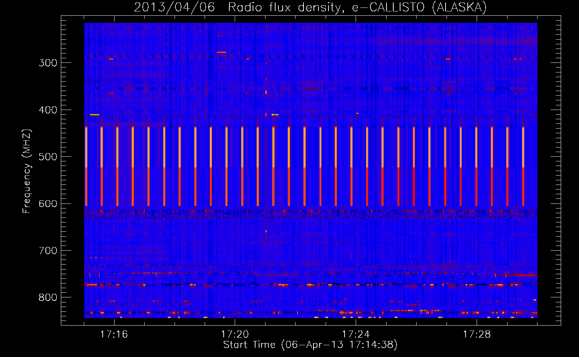This screenshot has height=357, width=579.
Task: Click the 700 frequency tick label
Action: (x=48, y=251)
